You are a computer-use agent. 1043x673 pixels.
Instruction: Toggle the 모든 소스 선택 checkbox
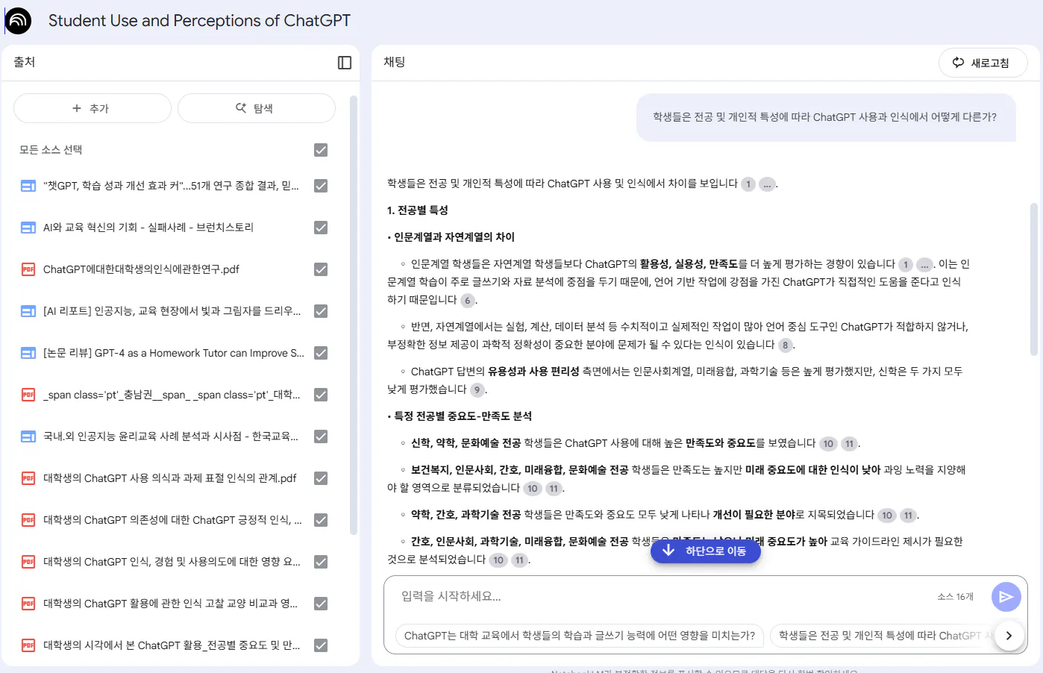320,149
